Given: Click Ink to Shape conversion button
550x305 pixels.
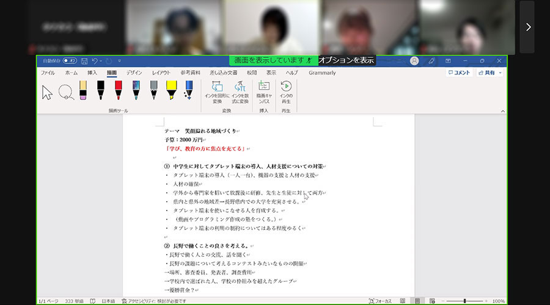Looking at the screenshot, I should 218,91.
